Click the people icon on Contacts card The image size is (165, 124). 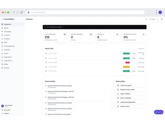(x=117, y=34)
